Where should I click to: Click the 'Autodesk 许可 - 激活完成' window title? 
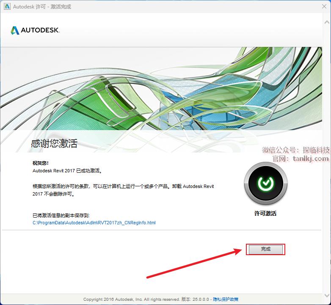[42, 7]
